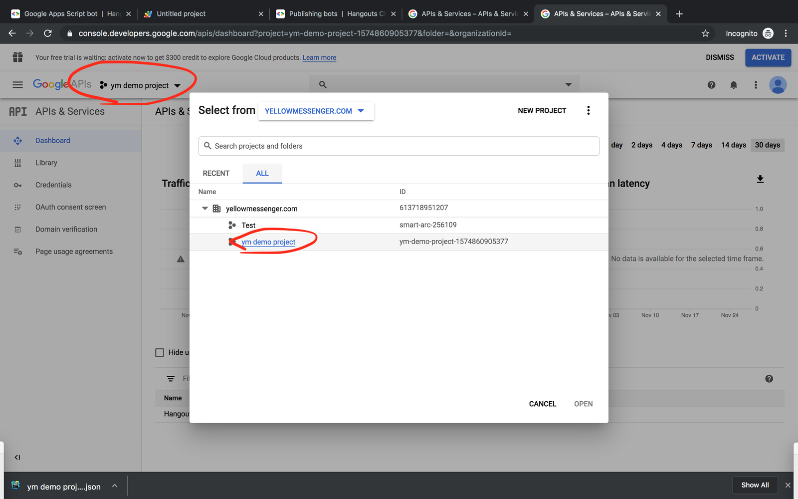The width and height of the screenshot is (798, 499).
Task: Select 30 days time range
Action: 768,145
